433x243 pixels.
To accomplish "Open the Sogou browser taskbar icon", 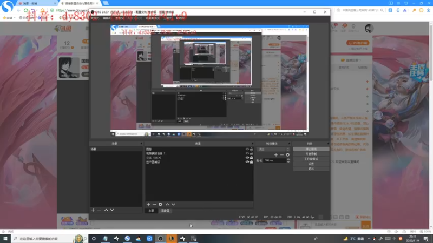I will [127, 239].
